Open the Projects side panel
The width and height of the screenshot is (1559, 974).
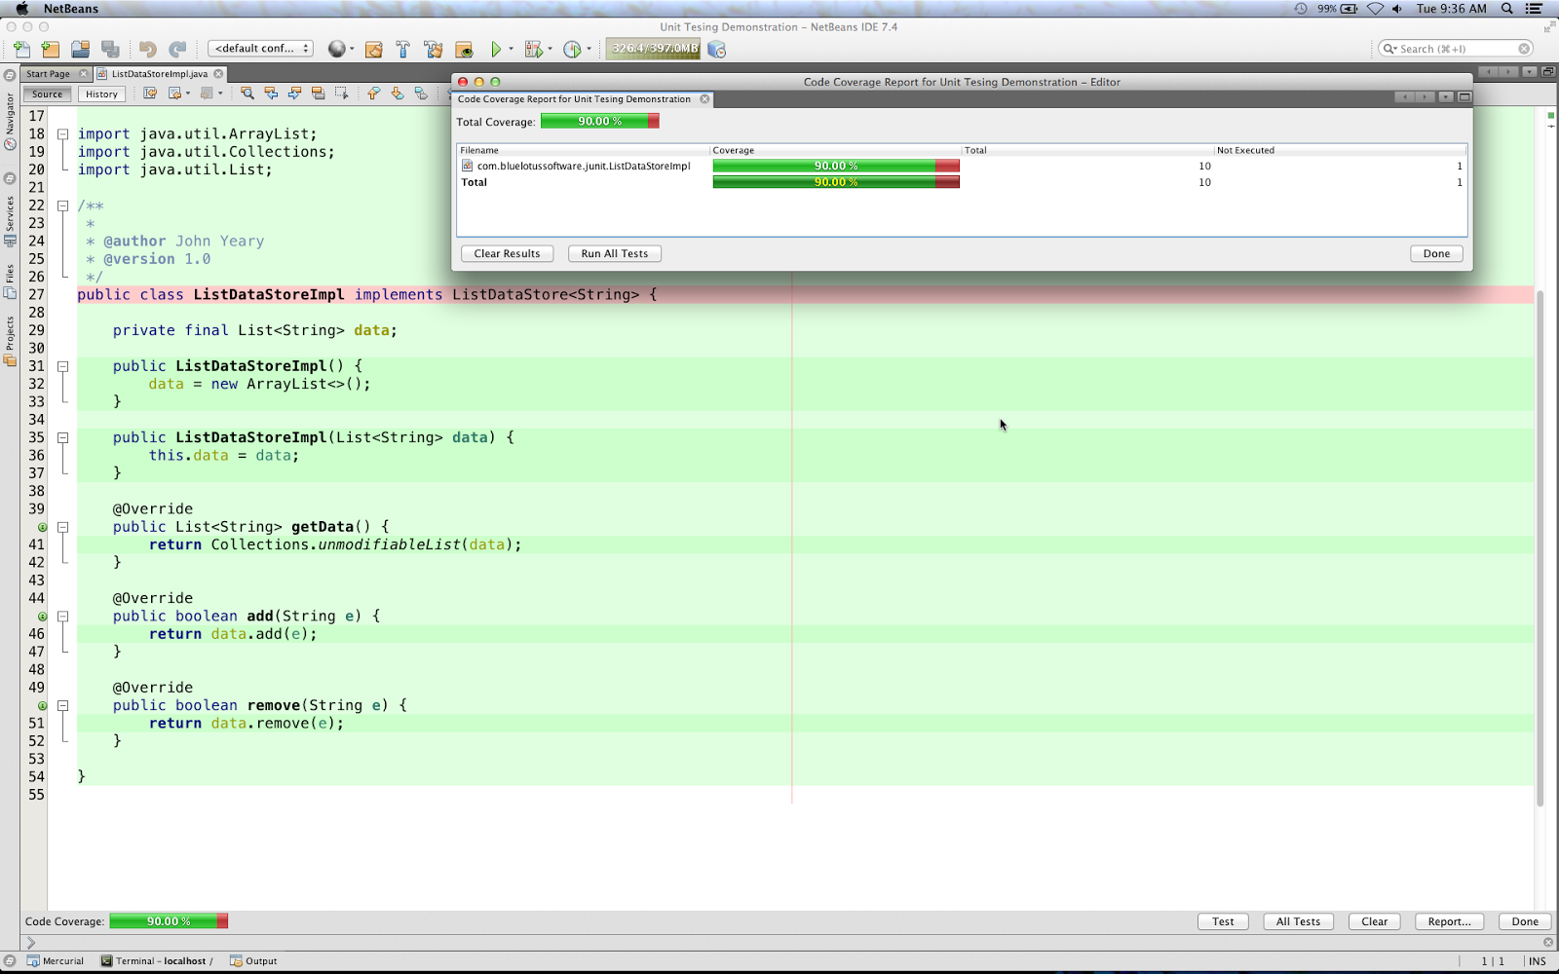[10, 340]
